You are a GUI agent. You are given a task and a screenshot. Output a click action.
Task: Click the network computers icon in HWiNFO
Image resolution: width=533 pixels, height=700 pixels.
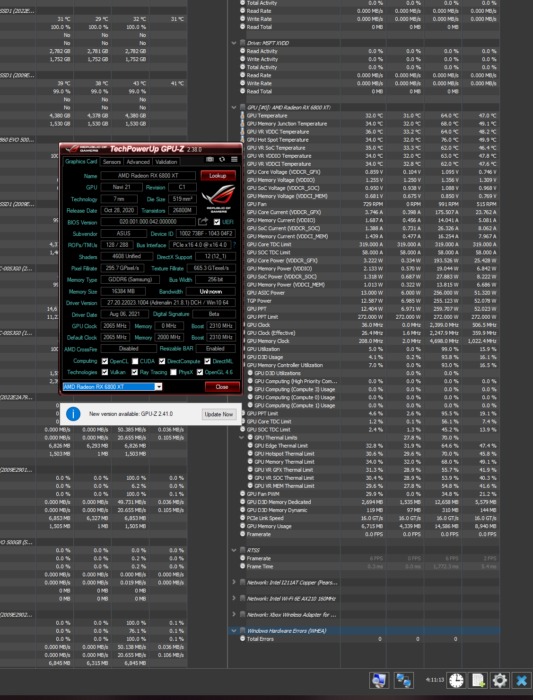pos(403,681)
